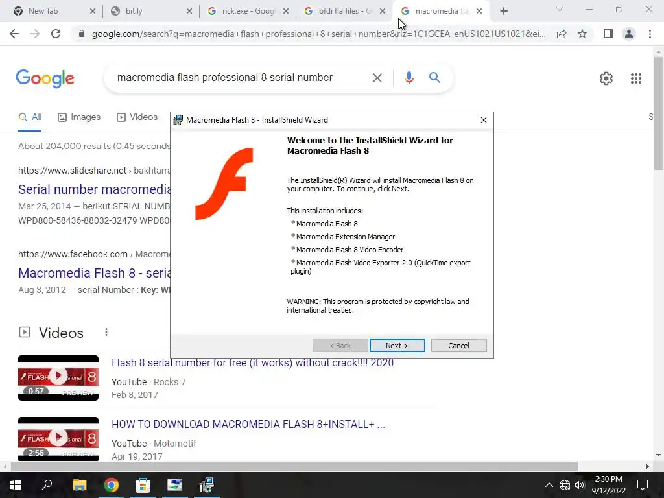Open the Chrome side panel
Viewport: 664px width, 498px height.
[x=608, y=34]
